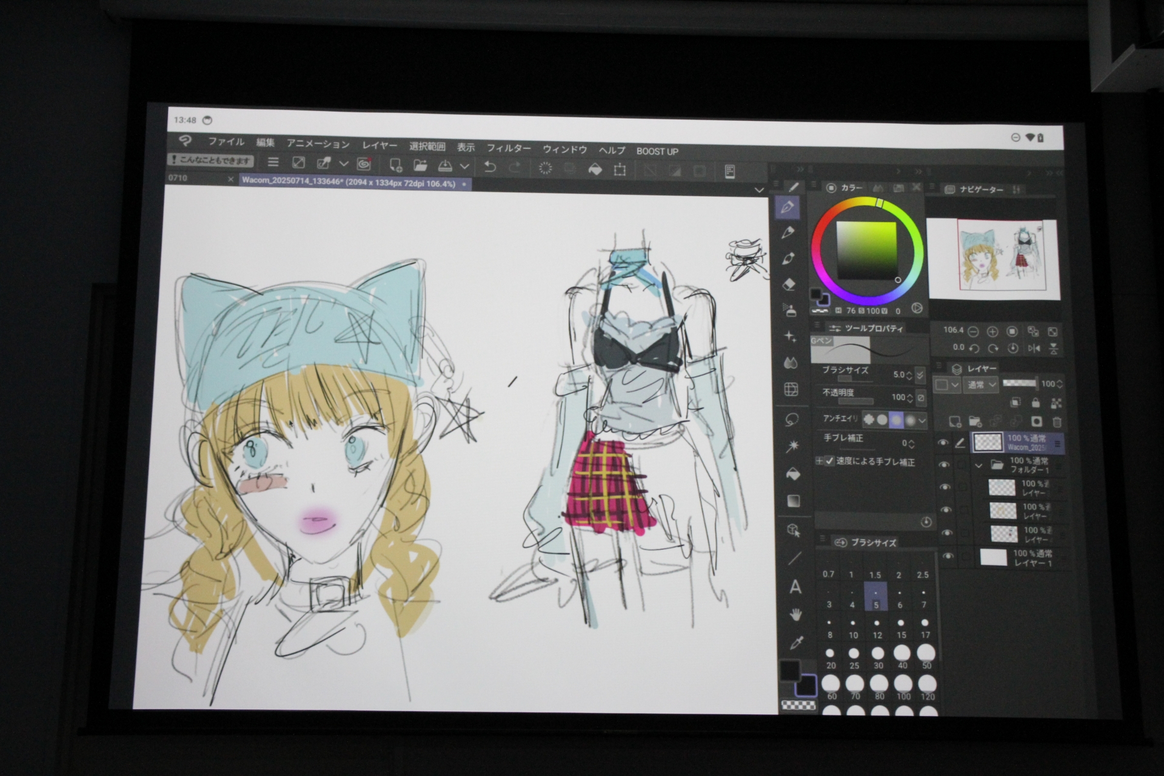
Task: Open the 通常 blend mode dropdown
Action: pyautogui.click(x=981, y=385)
